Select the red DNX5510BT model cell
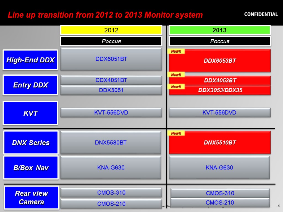283x212 pixels. click(220, 143)
